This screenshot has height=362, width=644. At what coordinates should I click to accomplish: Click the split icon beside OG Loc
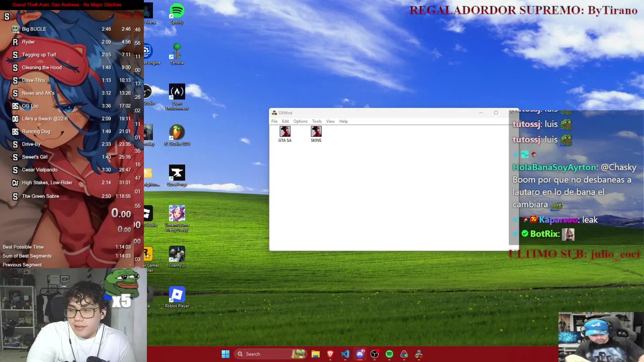15,106
